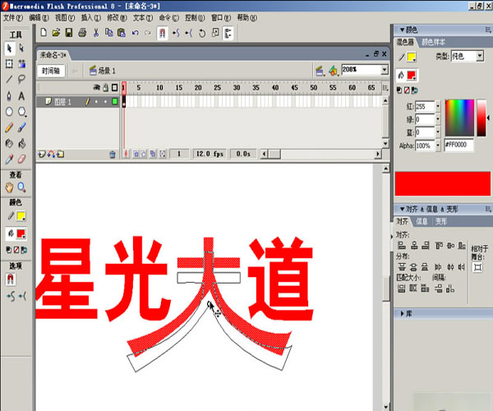This screenshot has width=493, height=411.
Task: Select the Lasso tool
Action: tap(21, 79)
